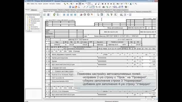Switch to the Технологический паспорт tab

tap(50, 10)
